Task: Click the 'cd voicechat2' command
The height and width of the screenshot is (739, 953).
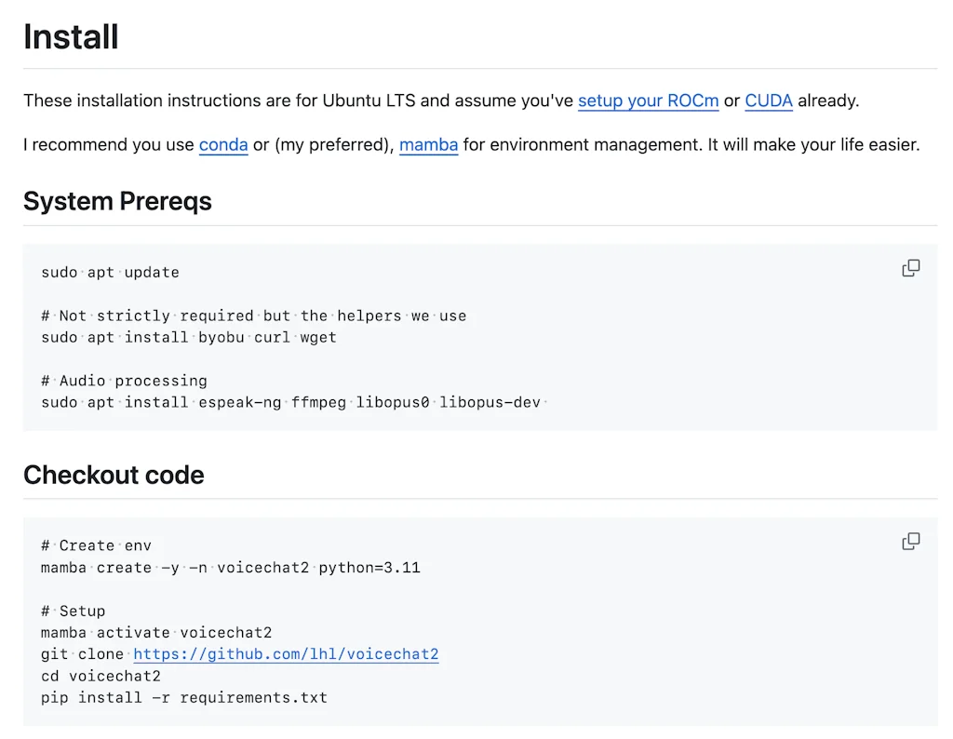Action: pyautogui.click(x=101, y=676)
